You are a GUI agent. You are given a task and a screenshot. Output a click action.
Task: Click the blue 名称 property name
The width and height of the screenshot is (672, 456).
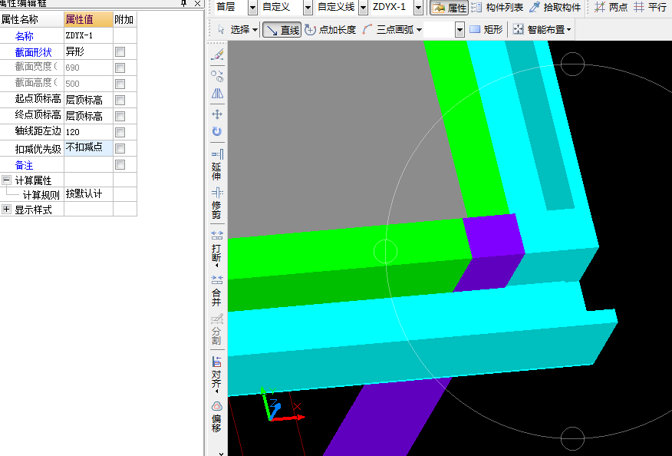(24, 36)
